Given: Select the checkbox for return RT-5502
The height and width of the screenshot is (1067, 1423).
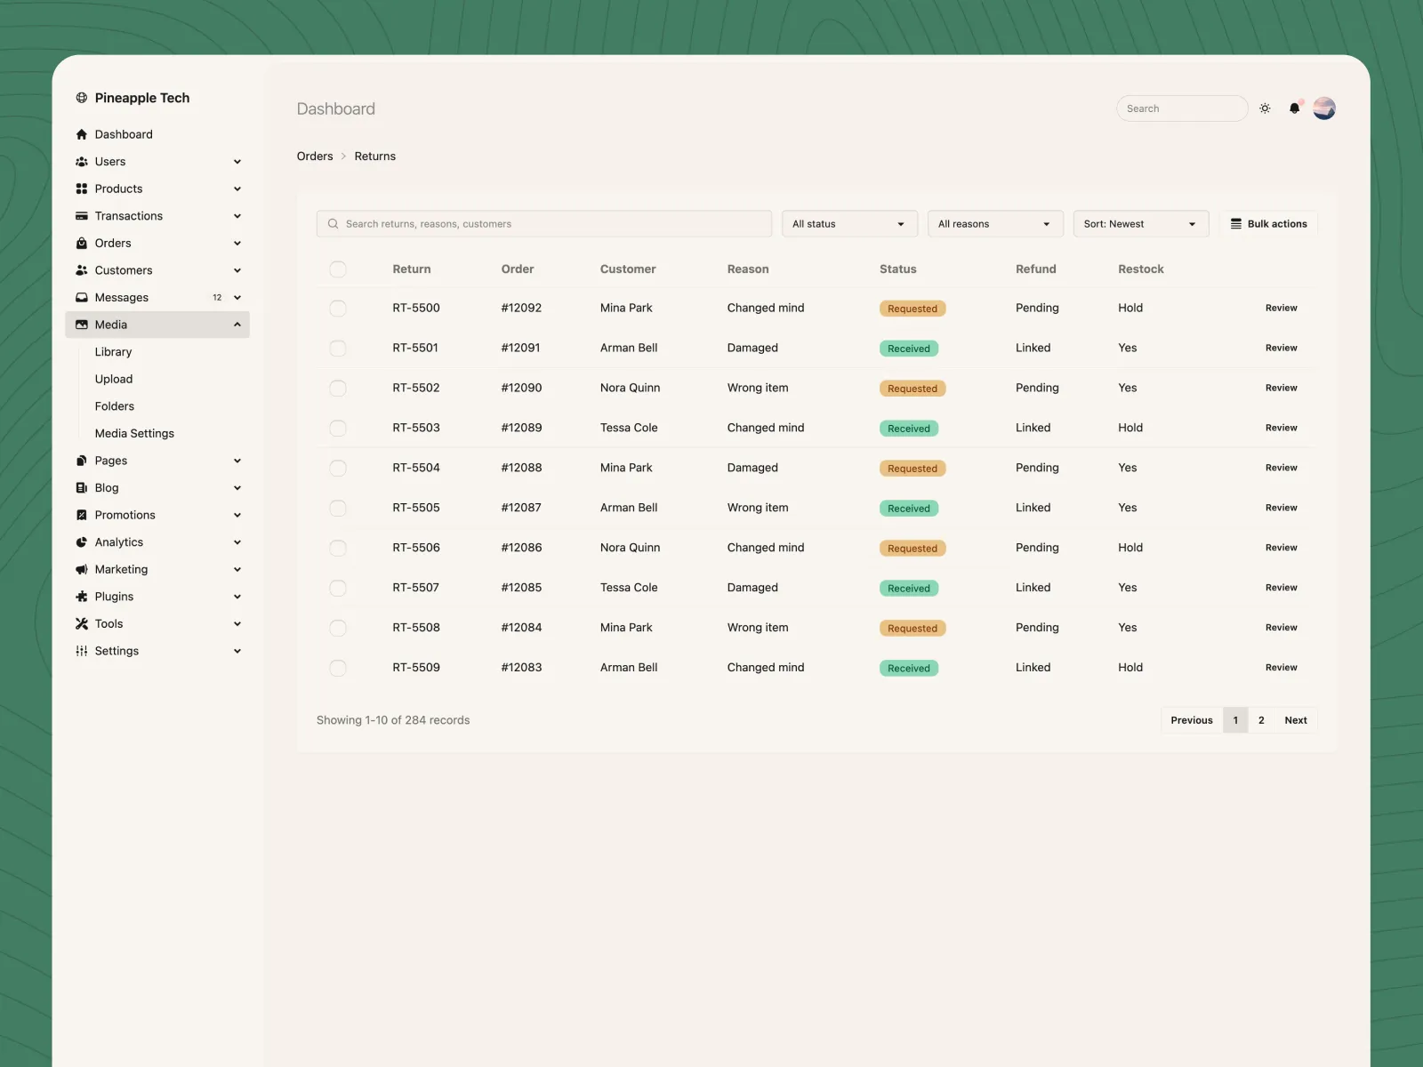Looking at the screenshot, I should coord(338,389).
